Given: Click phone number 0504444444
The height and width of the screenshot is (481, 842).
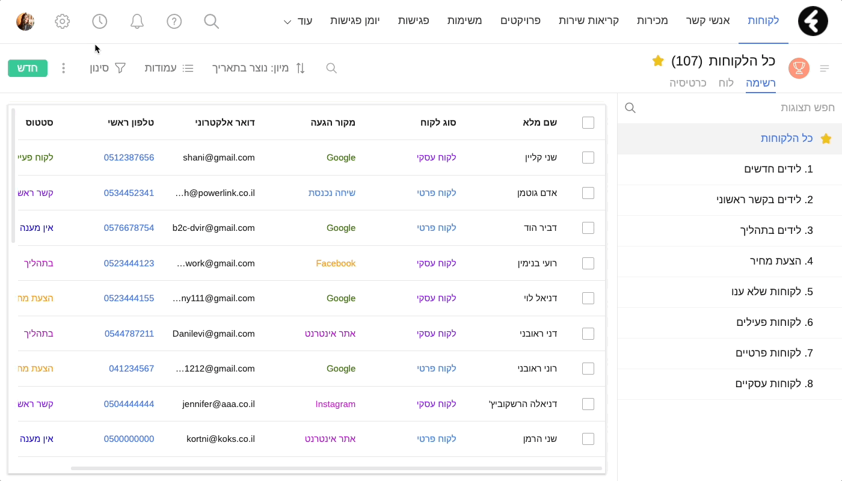Looking at the screenshot, I should pyautogui.click(x=129, y=404).
